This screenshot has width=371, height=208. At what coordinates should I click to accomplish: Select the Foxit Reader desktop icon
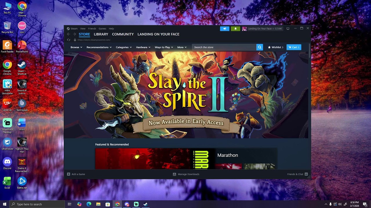point(7,47)
